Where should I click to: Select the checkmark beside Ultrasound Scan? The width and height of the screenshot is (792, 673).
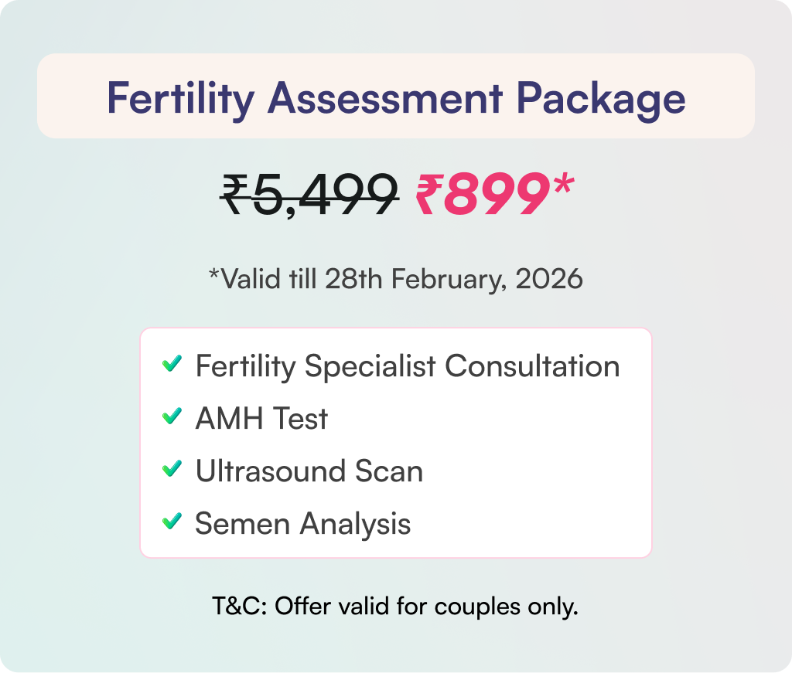pos(172,470)
